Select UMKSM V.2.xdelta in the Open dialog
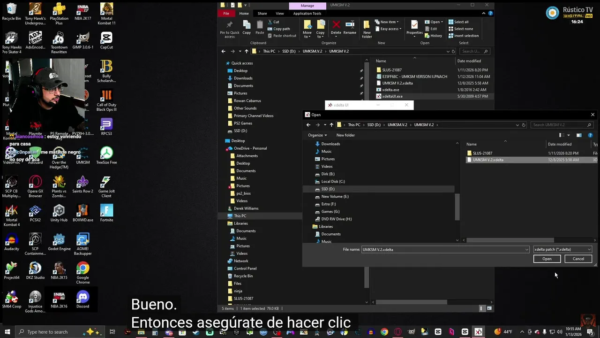The image size is (600, 338). 488,160
